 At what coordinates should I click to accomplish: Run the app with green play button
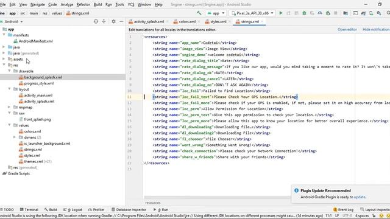click(x=281, y=13)
